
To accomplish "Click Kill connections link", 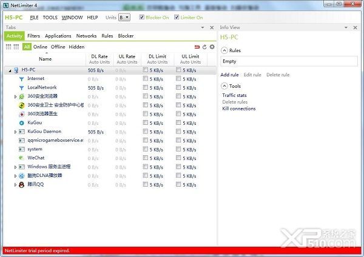I will 239,108.
